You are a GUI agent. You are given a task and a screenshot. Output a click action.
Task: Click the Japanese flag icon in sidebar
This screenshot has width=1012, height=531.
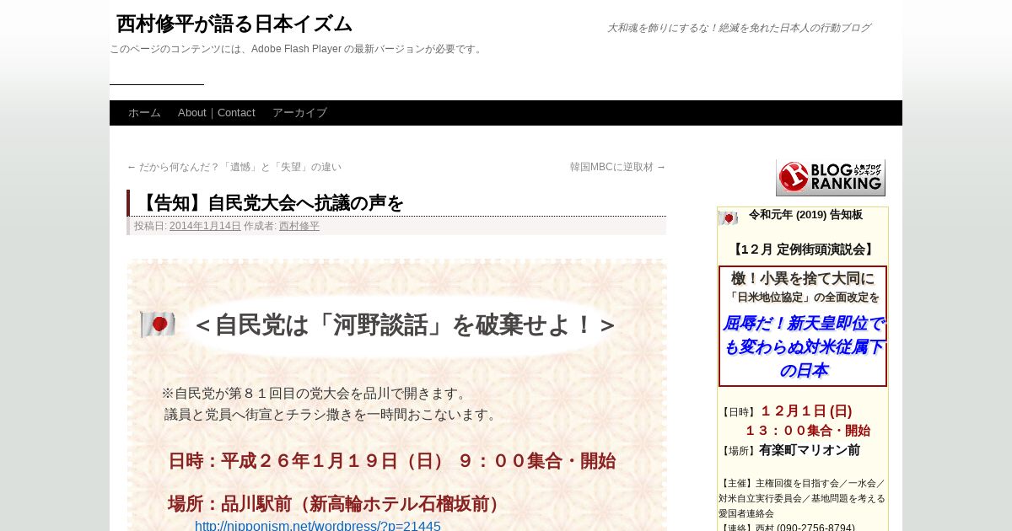tap(728, 218)
